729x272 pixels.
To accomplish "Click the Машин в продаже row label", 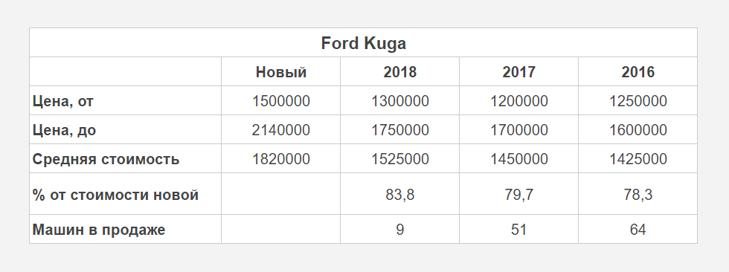I will coord(98,230).
